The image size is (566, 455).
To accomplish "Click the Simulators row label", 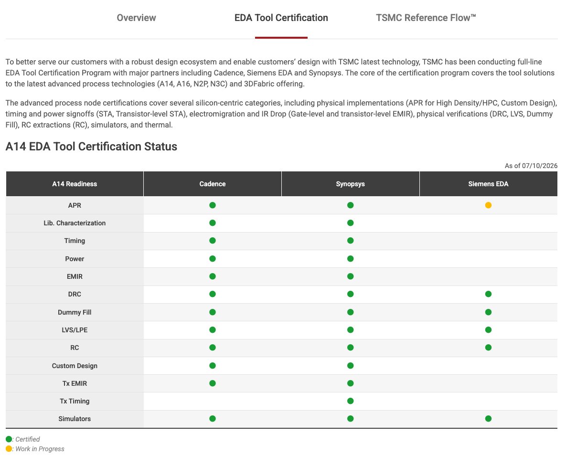I will (75, 419).
